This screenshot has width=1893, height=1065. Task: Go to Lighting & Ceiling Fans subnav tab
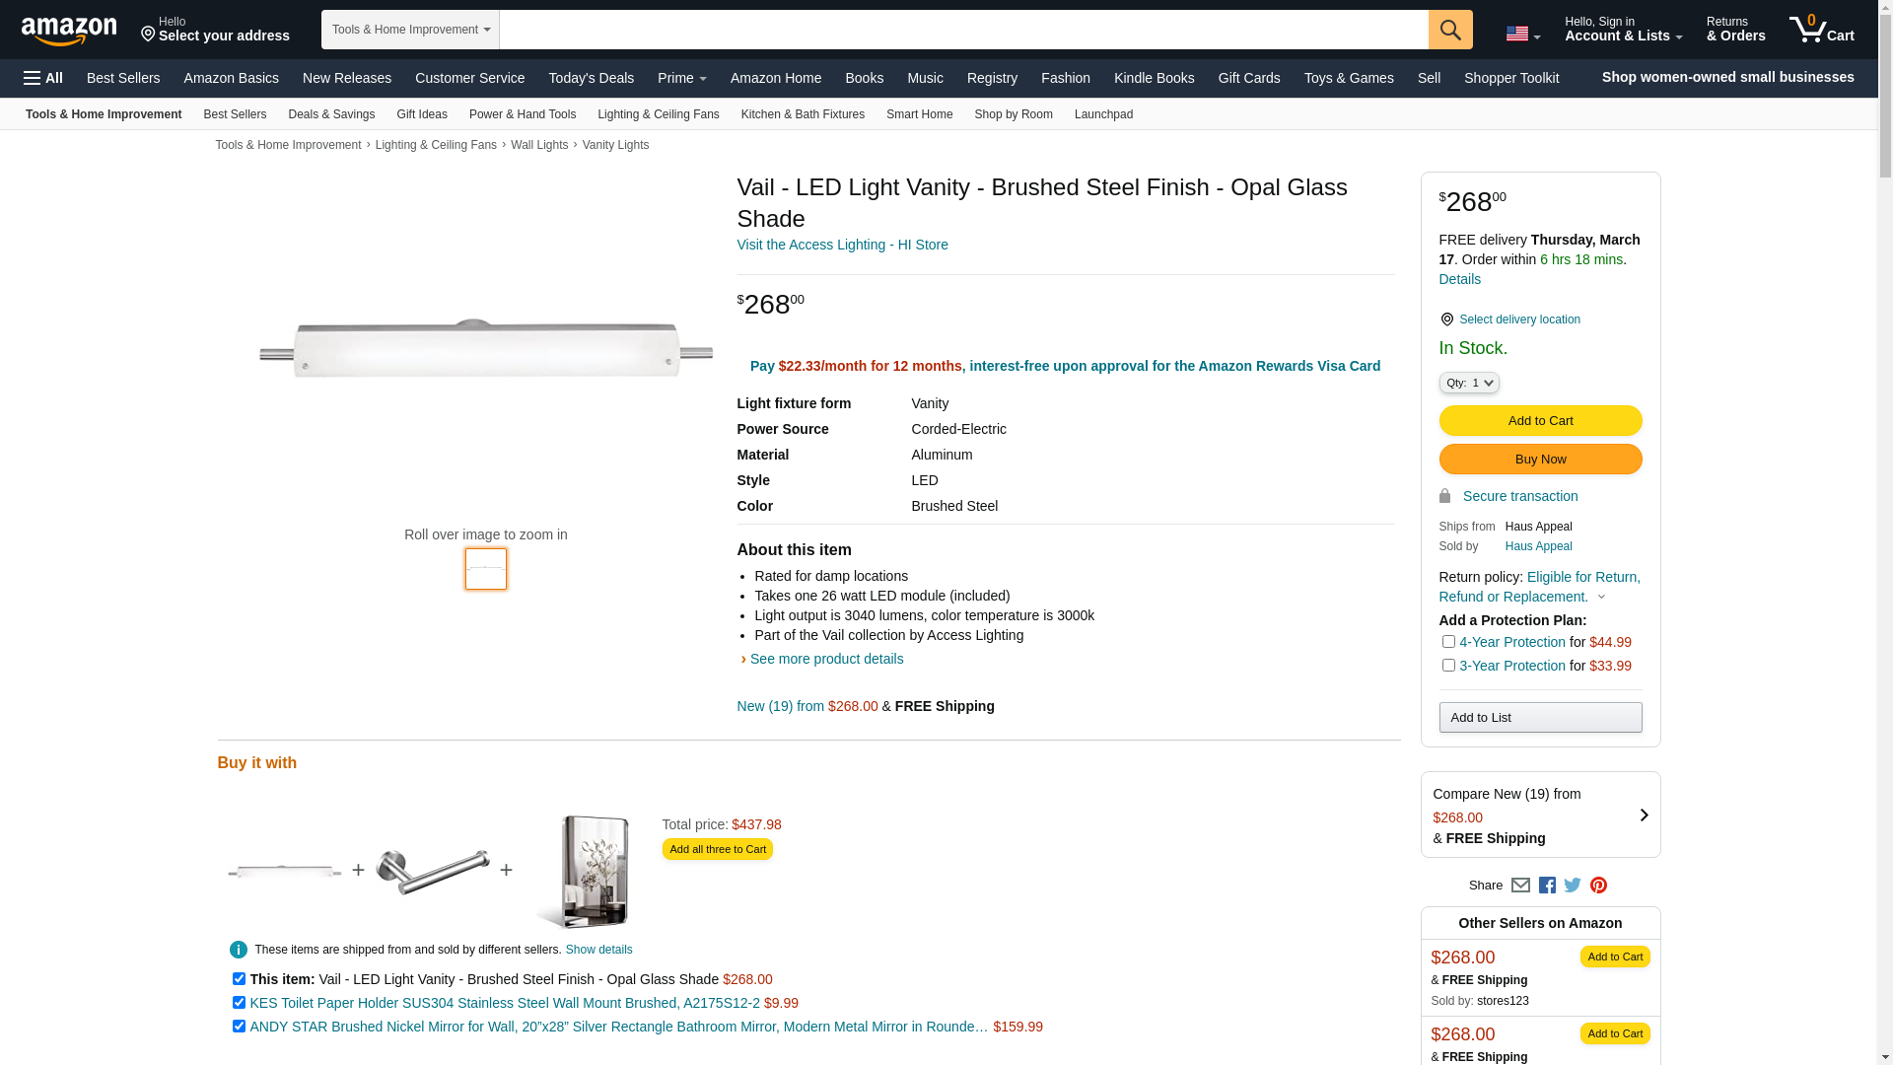tap(658, 114)
